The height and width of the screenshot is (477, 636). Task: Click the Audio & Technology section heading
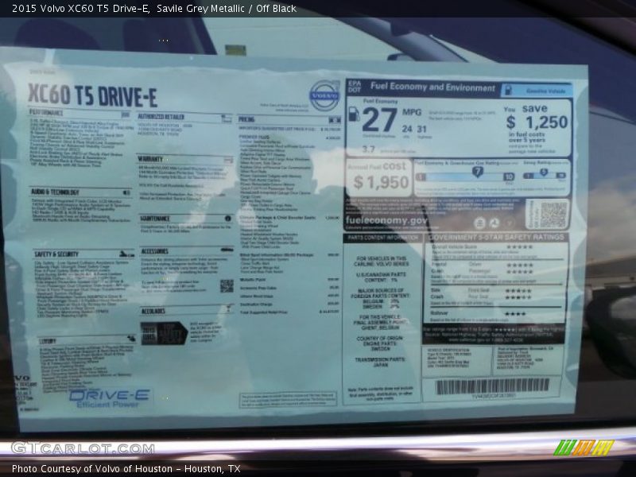(55, 192)
